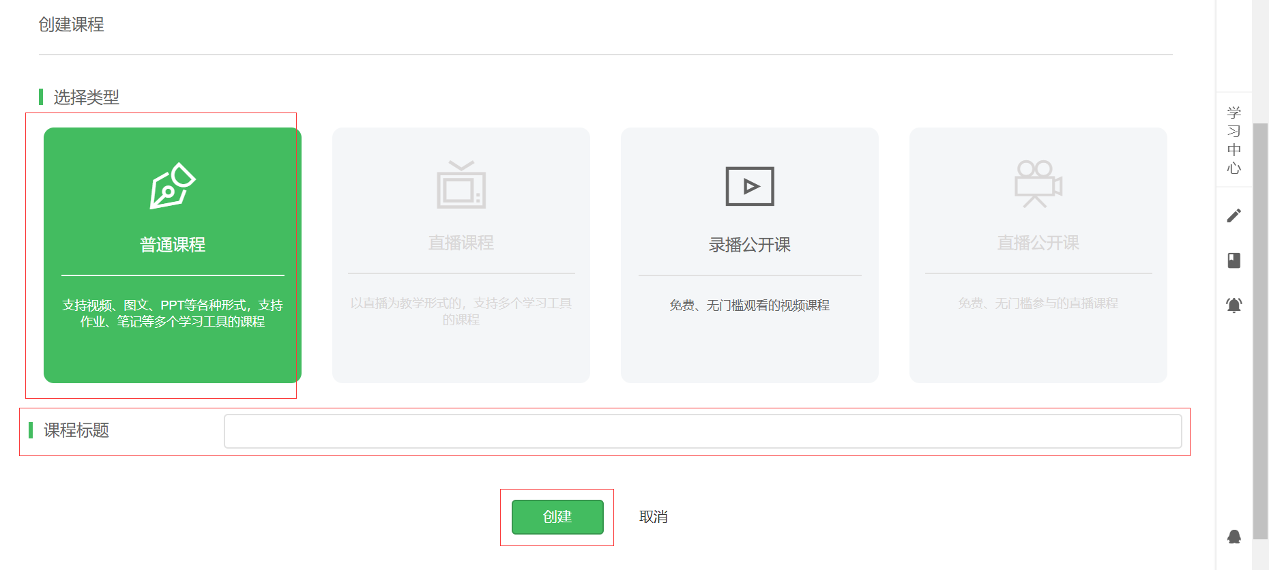Click the TV icon on 直播课程
This screenshot has height=570, width=1269.
coord(461,185)
